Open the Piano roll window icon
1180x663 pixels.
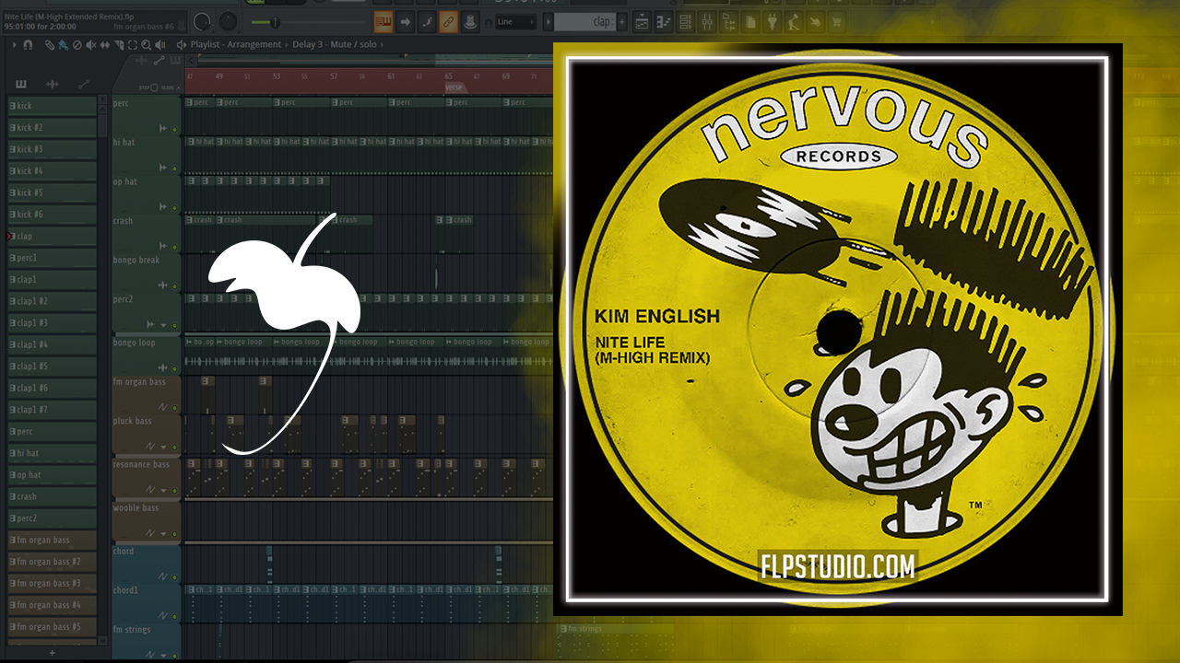coord(662,22)
